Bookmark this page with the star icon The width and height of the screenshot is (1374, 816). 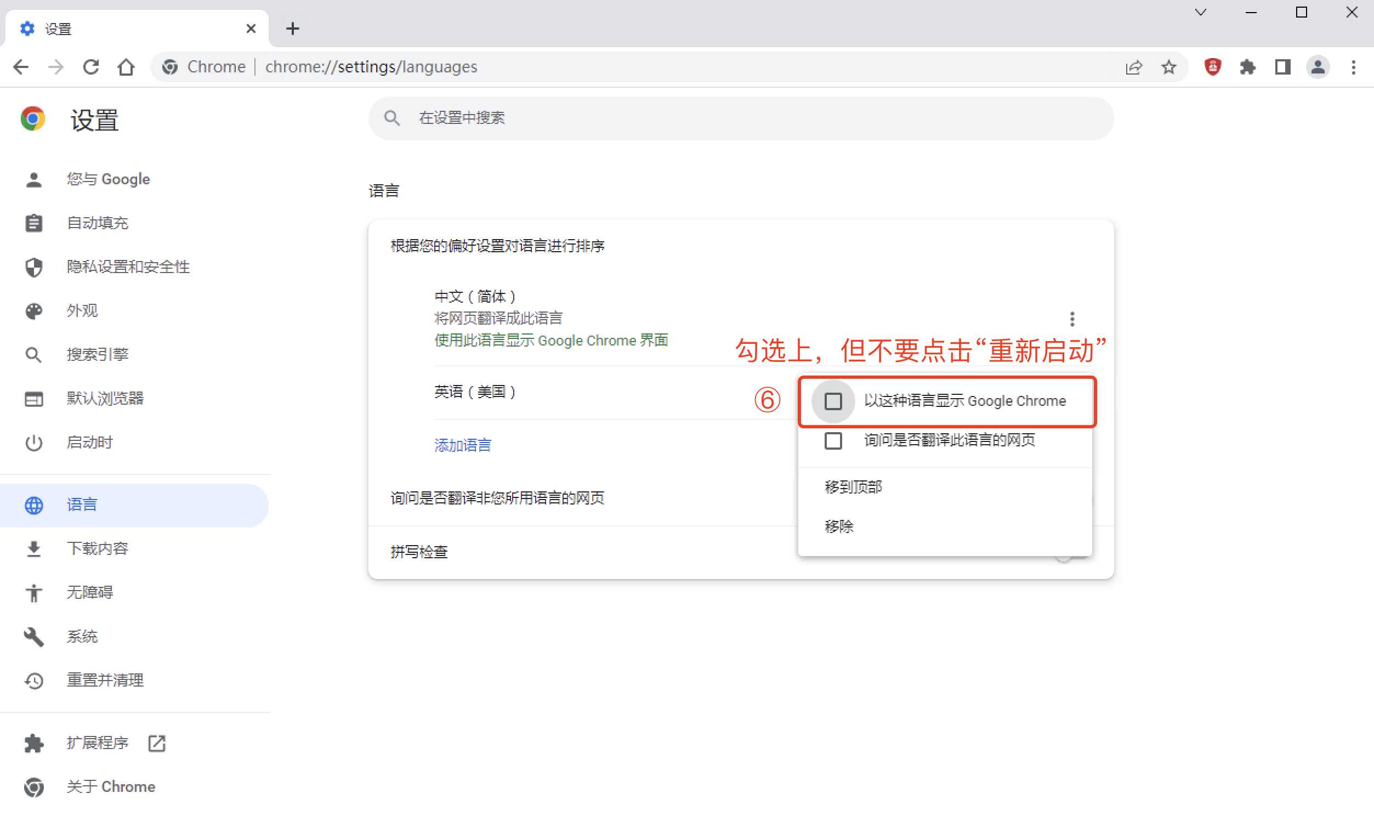[1169, 66]
